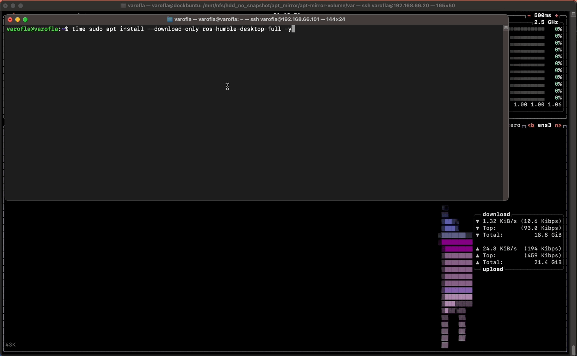Click the magenta bar in the network graph
Viewport: 577px width, 356px height.
pos(457,242)
